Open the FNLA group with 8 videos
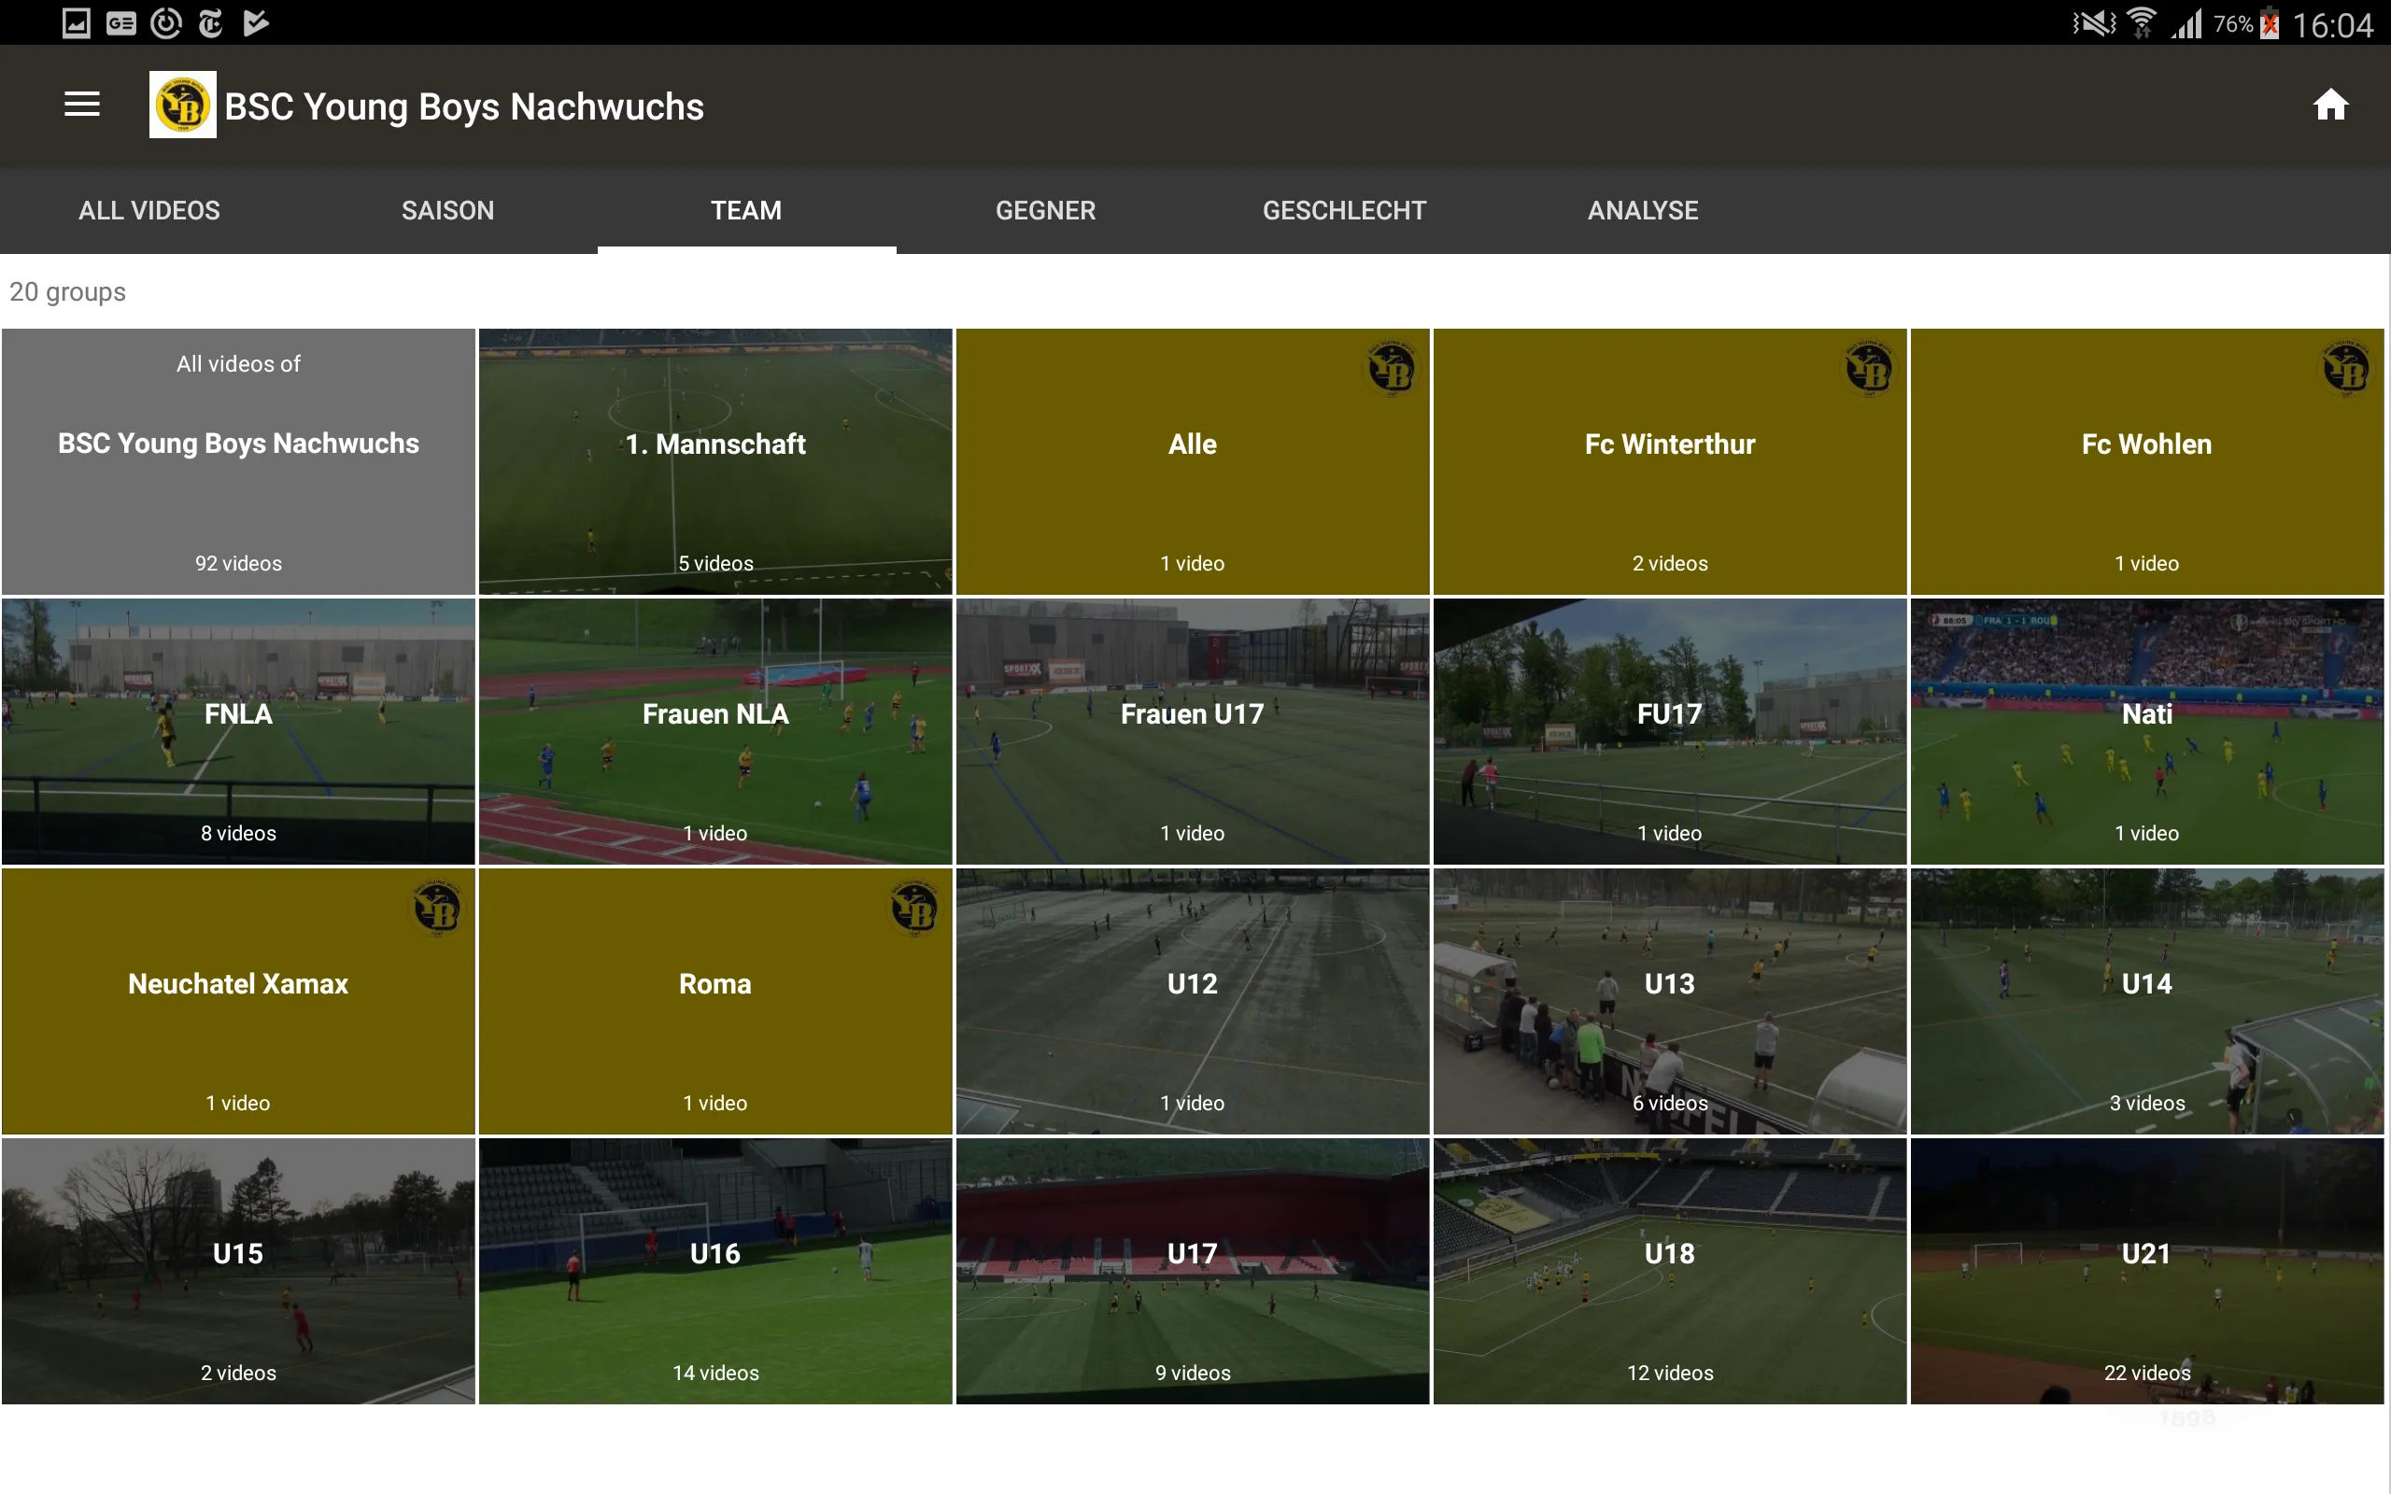2391x1494 pixels. [x=238, y=731]
